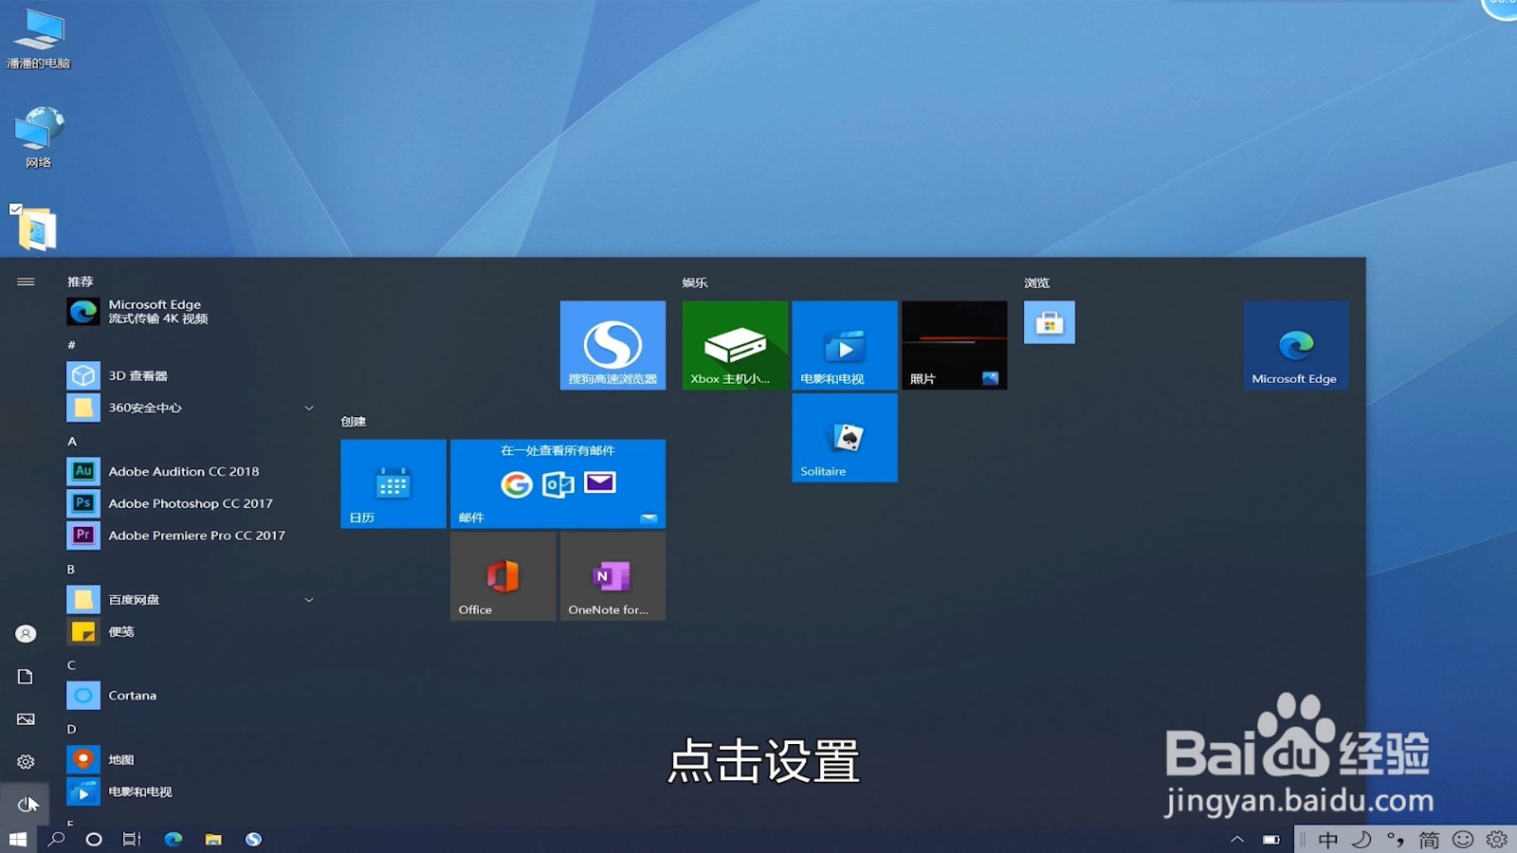Launch the Xbox console companion tile
This screenshot has width=1517, height=853.
point(735,345)
